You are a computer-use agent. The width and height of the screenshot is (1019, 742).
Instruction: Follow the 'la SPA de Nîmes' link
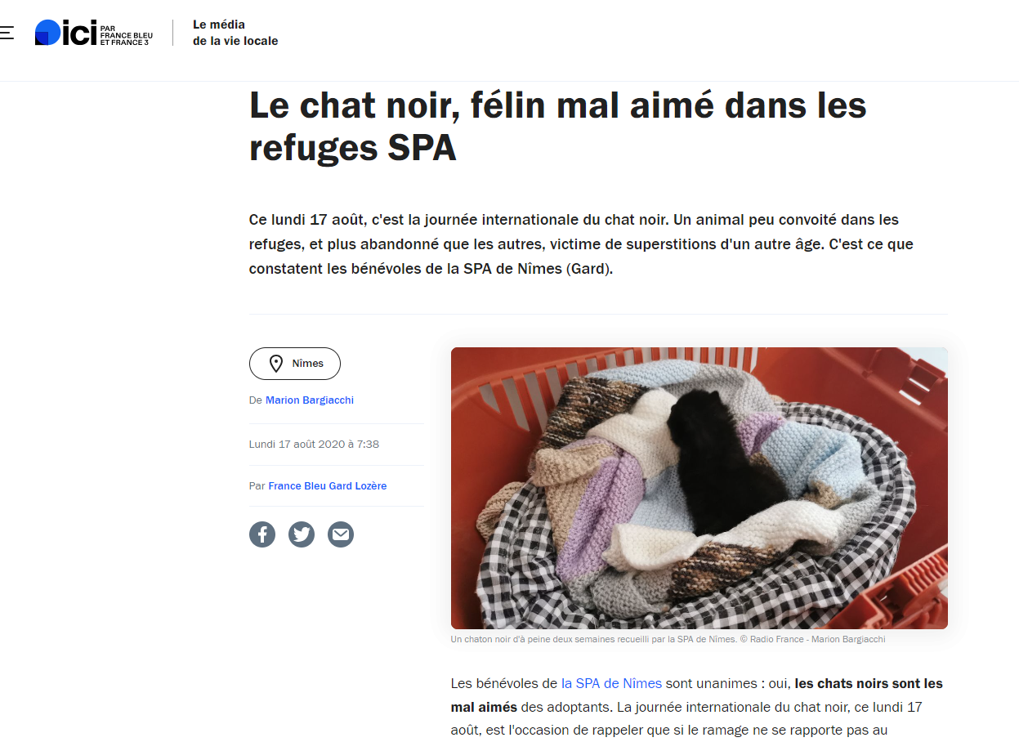[611, 683]
